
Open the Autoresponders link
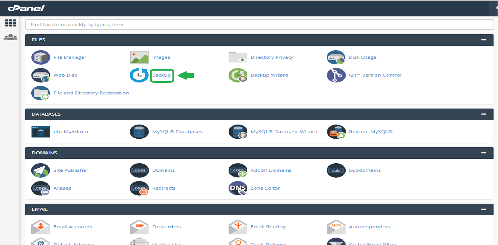click(369, 227)
